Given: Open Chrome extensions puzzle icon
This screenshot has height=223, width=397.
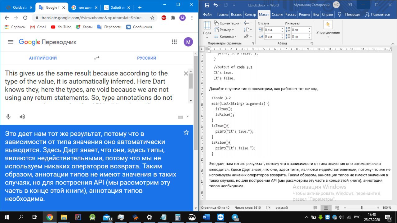Looking at the screenshot, I should tap(173, 18).
